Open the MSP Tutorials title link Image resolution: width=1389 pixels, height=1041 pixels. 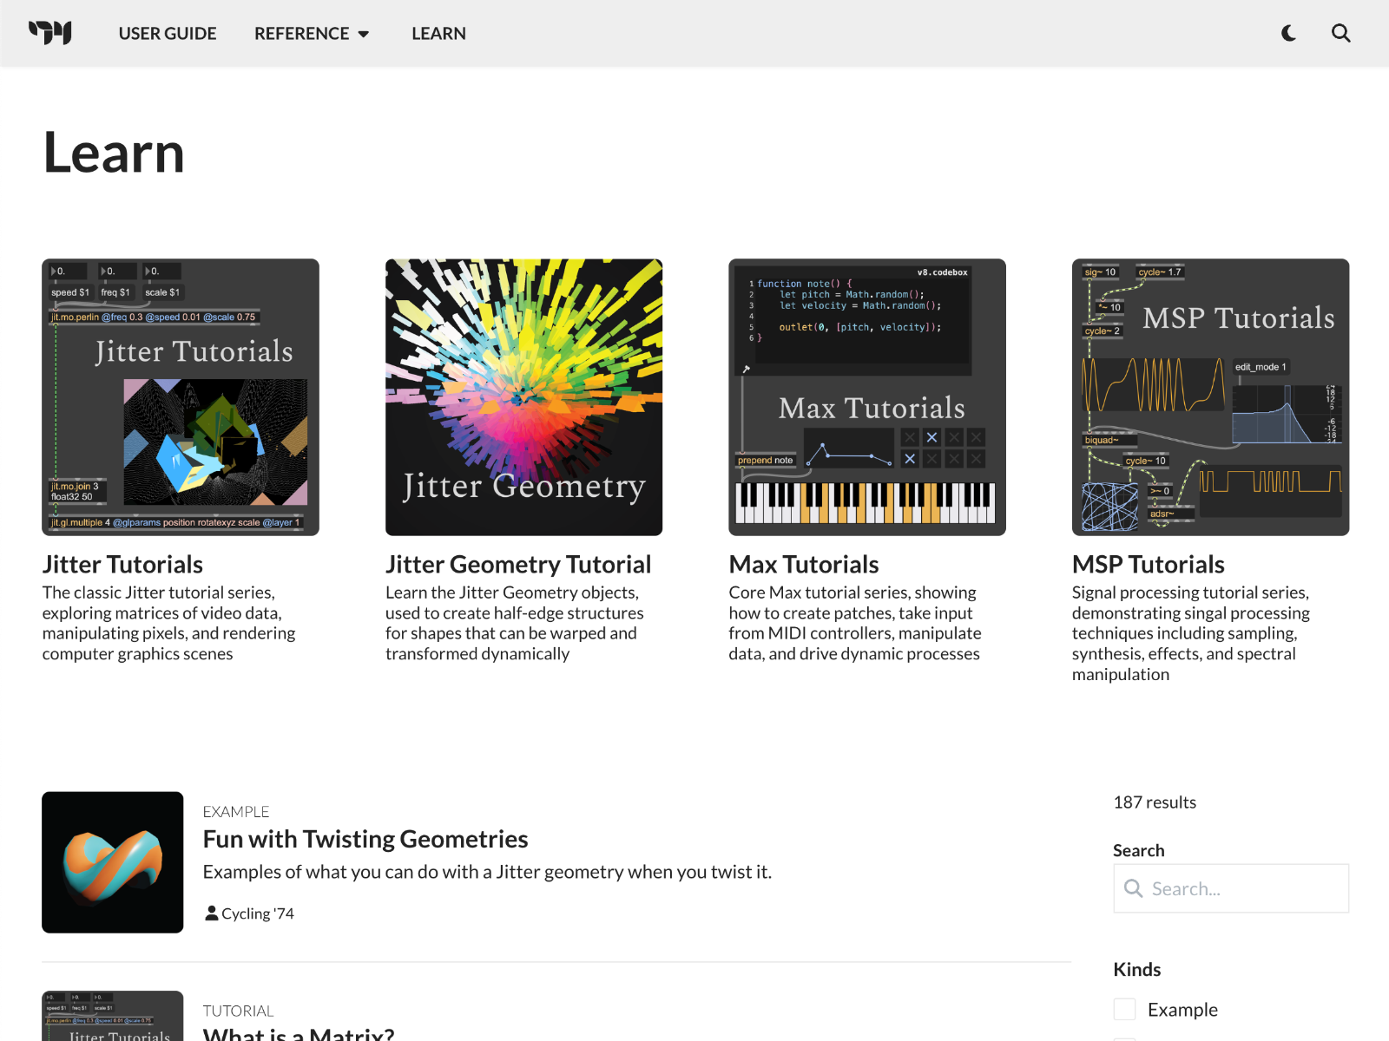click(x=1148, y=565)
